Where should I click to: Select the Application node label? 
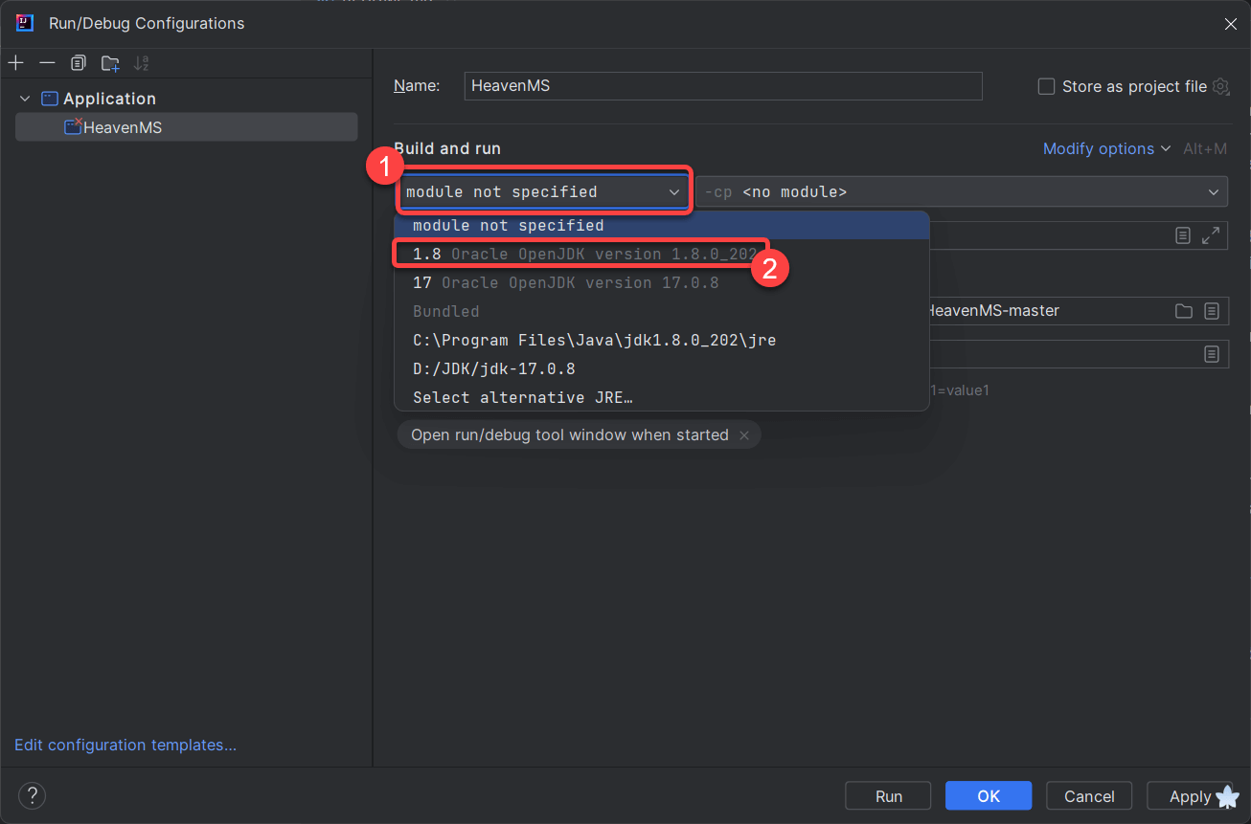point(109,99)
